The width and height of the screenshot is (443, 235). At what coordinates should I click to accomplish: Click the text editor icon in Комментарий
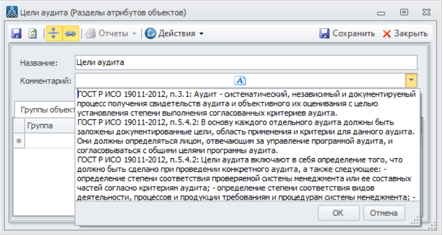point(240,80)
